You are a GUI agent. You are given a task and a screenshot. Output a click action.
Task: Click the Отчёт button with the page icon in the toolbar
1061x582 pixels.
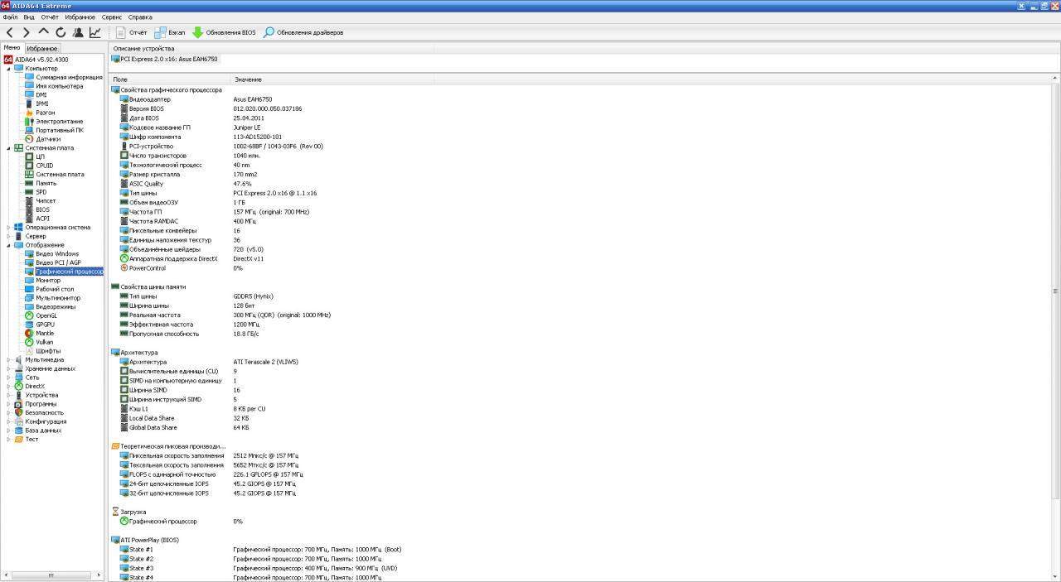(132, 32)
